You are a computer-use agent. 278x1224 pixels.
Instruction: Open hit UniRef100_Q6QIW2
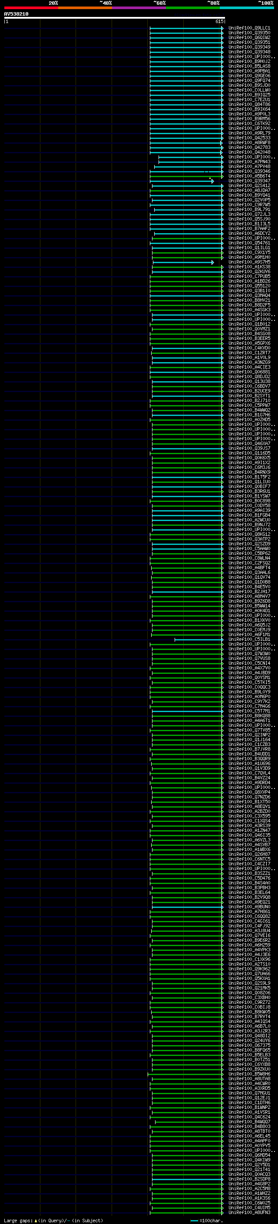point(249,37)
